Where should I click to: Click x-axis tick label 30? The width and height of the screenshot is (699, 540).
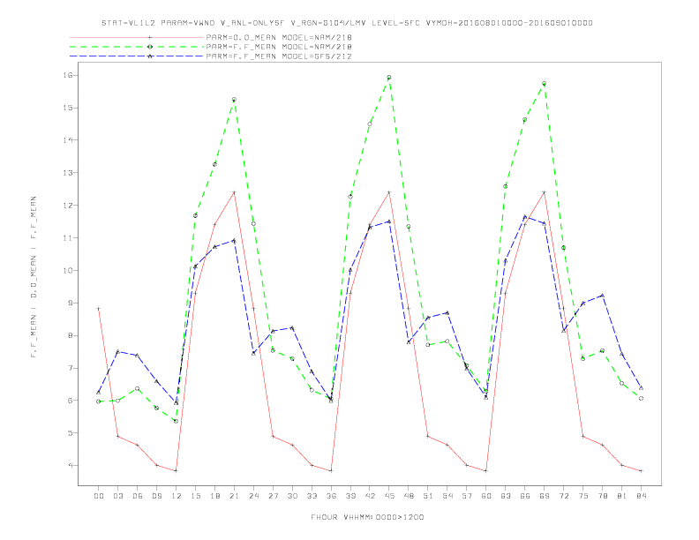[x=292, y=496]
